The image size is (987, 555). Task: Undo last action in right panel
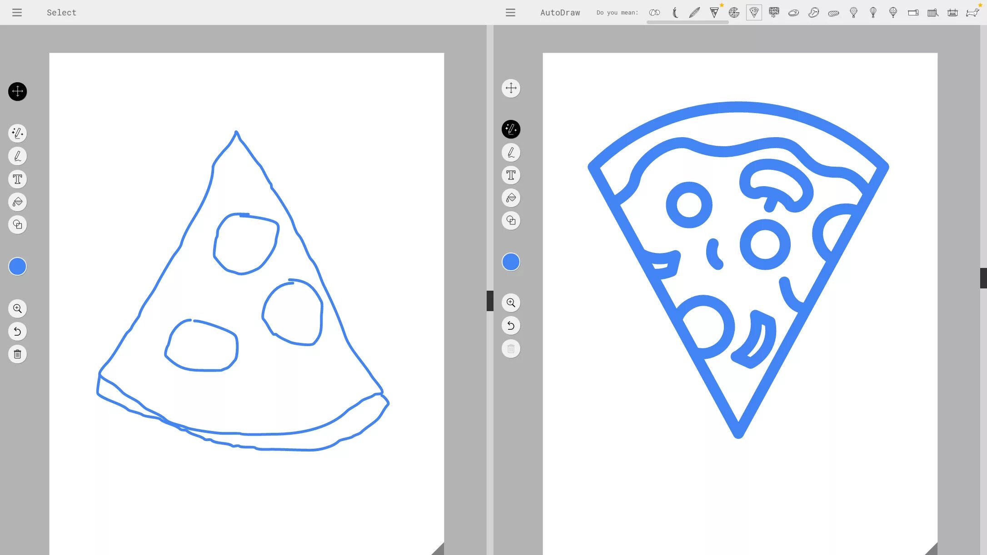(x=511, y=325)
